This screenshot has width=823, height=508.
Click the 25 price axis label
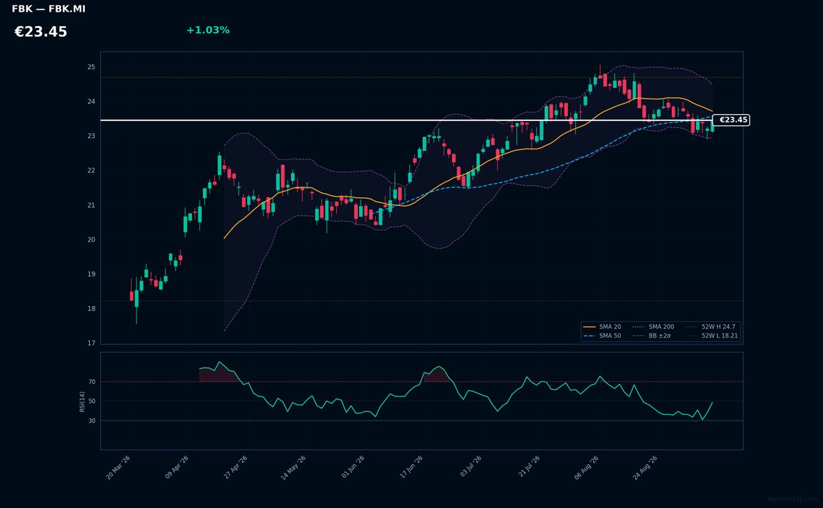pyautogui.click(x=91, y=67)
